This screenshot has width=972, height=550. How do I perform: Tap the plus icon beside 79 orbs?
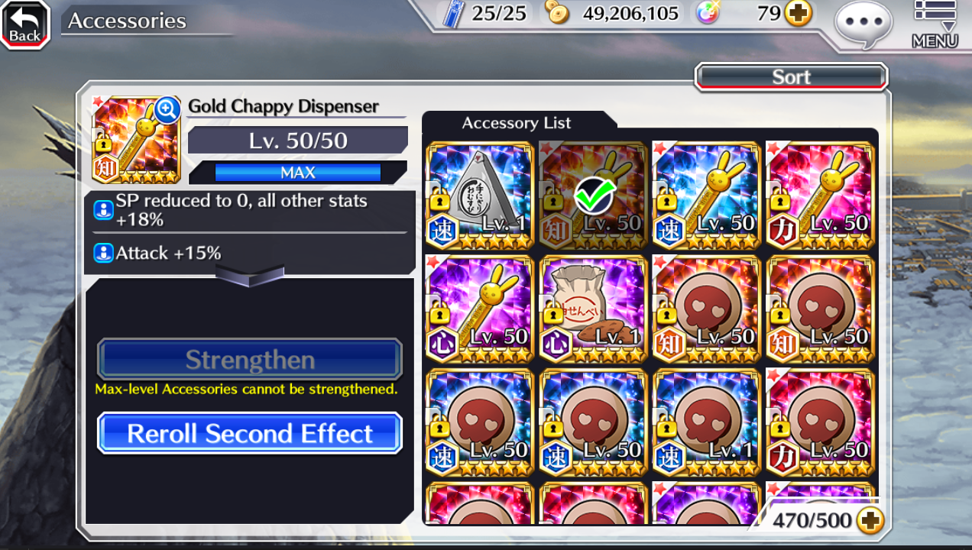point(799,13)
